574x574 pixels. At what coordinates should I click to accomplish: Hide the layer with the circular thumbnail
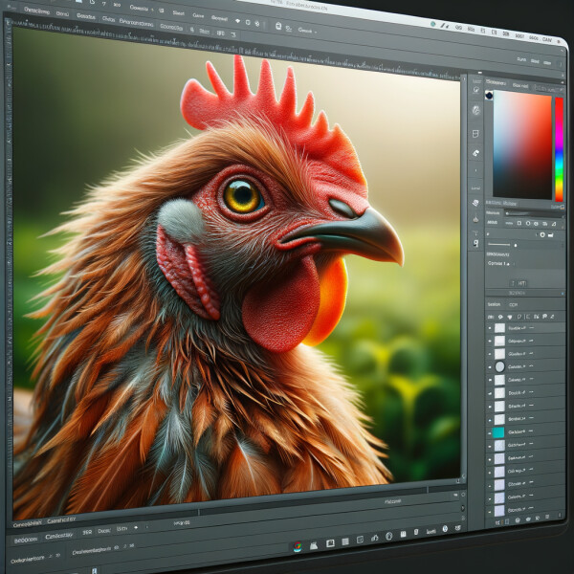(x=490, y=366)
